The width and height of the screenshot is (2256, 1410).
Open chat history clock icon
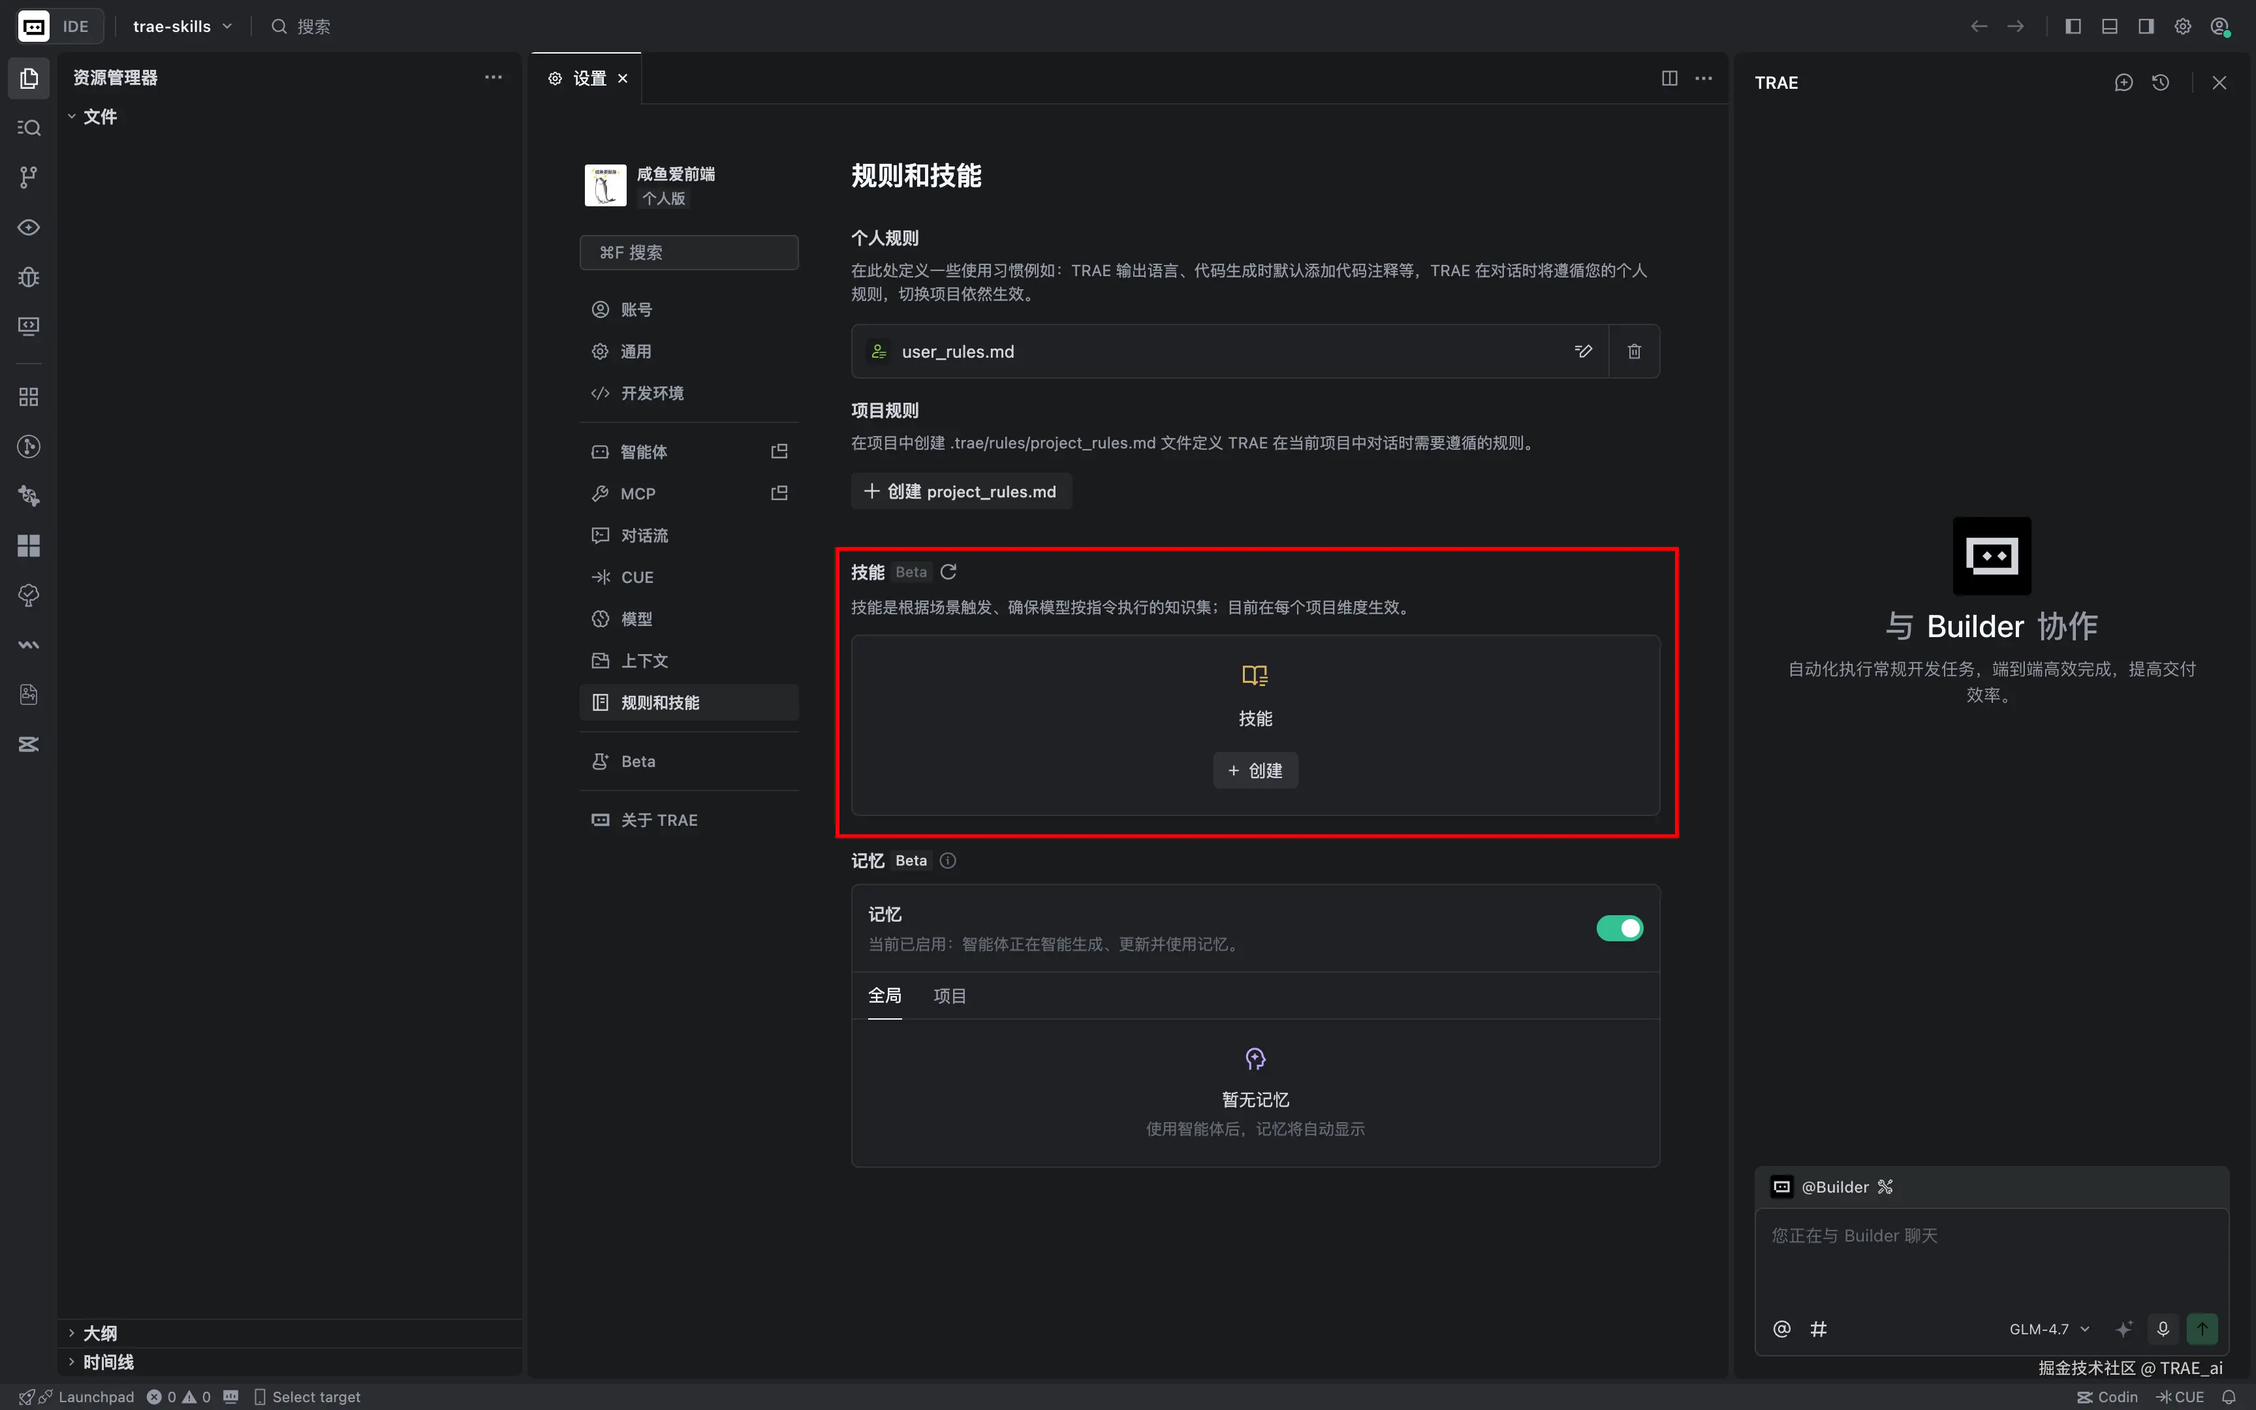2160,82
